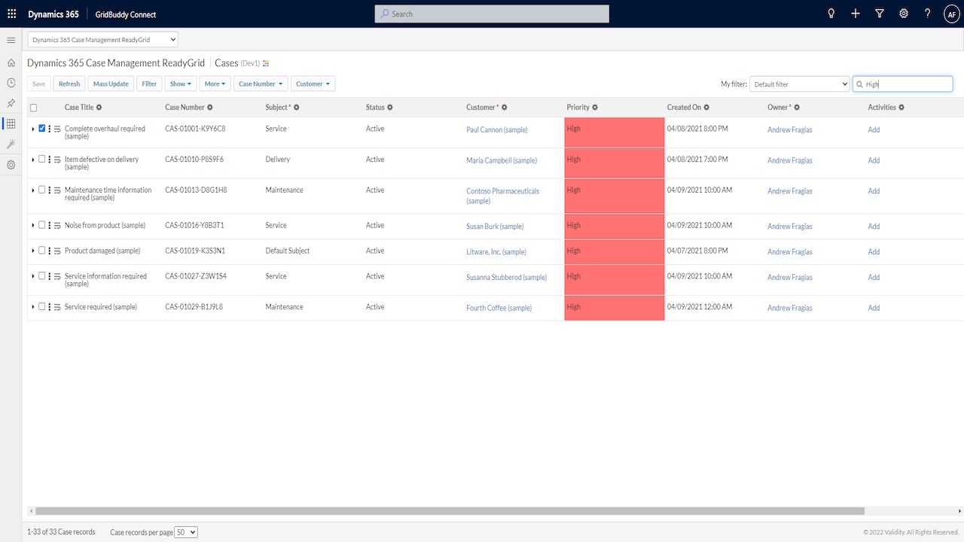Image resolution: width=964 pixels, height=542 pixels.
Task: Check the Item defective on delivery row
Action: click(x=42, y=160)
